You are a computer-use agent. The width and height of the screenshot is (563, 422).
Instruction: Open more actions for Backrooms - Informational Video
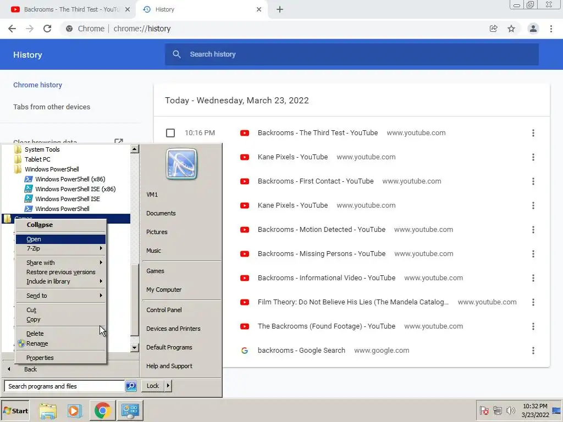(x=533, y=278)
